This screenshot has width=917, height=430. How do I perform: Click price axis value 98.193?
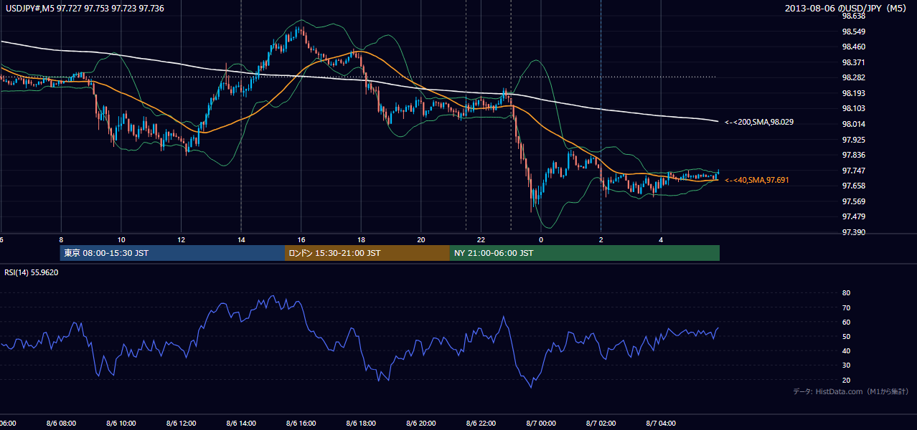tap(853, 93)
